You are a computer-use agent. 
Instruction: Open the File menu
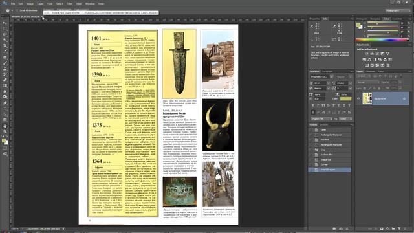(x=13, y=4)
